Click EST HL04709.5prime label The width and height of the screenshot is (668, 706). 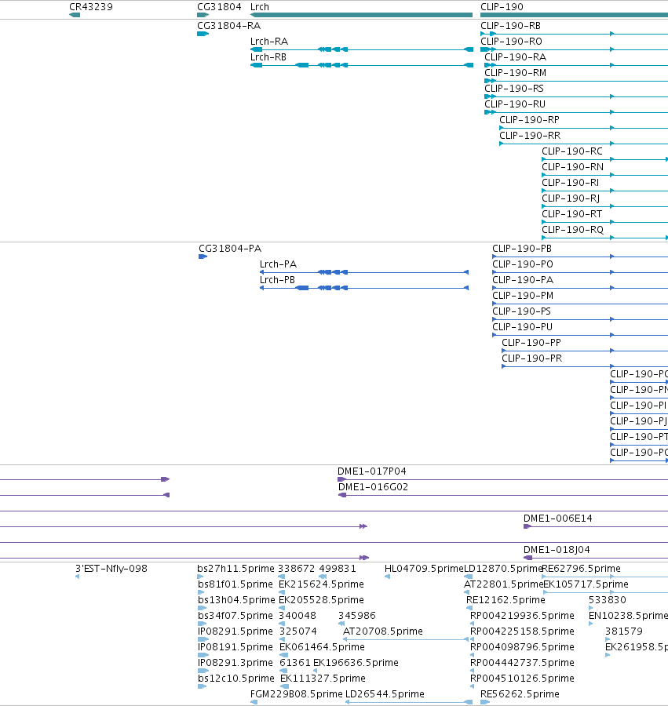point(424,569)
